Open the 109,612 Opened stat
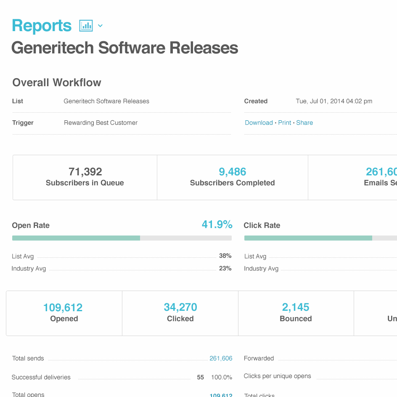Image resolution: width=397 pixels, height=397 pixels. [64, 313]
